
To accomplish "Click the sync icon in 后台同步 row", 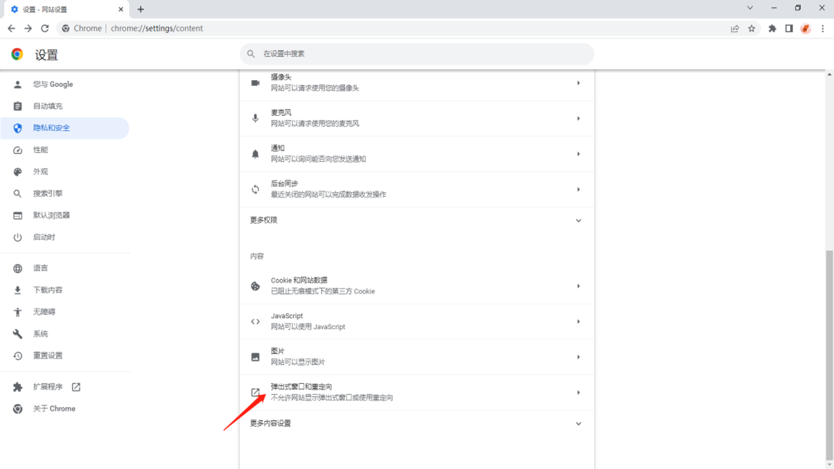I will (255, 190).
